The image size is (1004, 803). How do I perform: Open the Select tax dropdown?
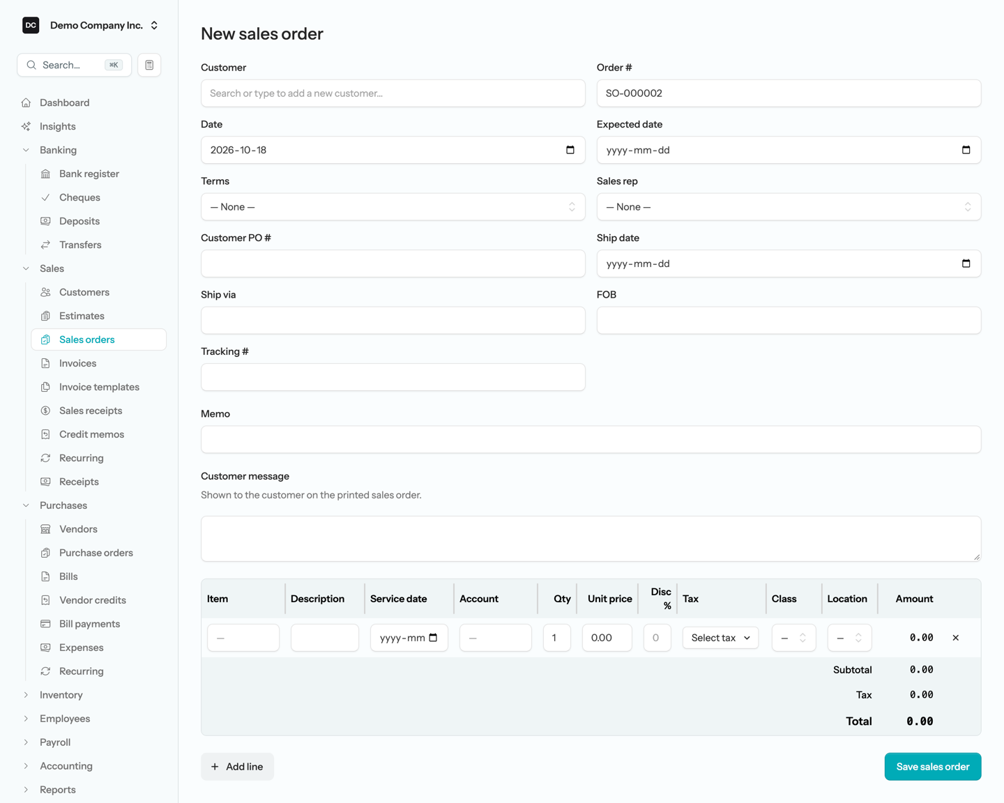[x=721, y=638]
